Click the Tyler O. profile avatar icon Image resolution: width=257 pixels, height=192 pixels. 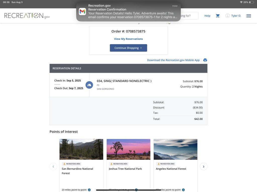click(228, 16)
